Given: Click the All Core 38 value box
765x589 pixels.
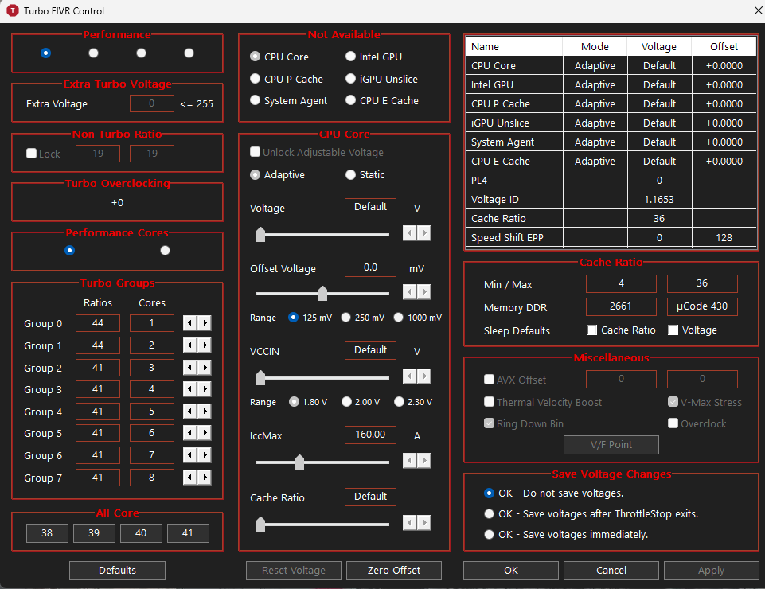Looking at the screenshot, I should tap(47, 532).
